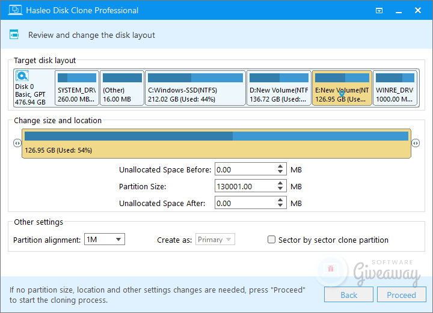Click the left resize handle of partition bar

click(x=17, y=143)
